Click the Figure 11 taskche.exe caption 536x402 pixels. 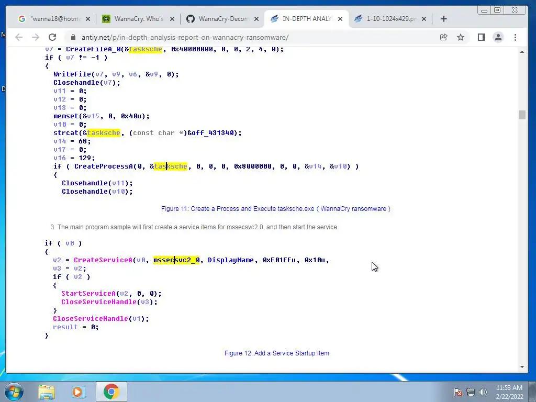[276, 209]
